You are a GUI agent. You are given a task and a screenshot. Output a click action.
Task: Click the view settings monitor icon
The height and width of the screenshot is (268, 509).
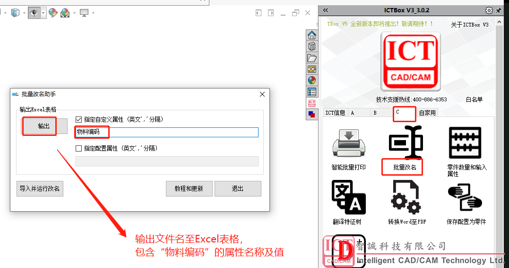click(84, 13)
